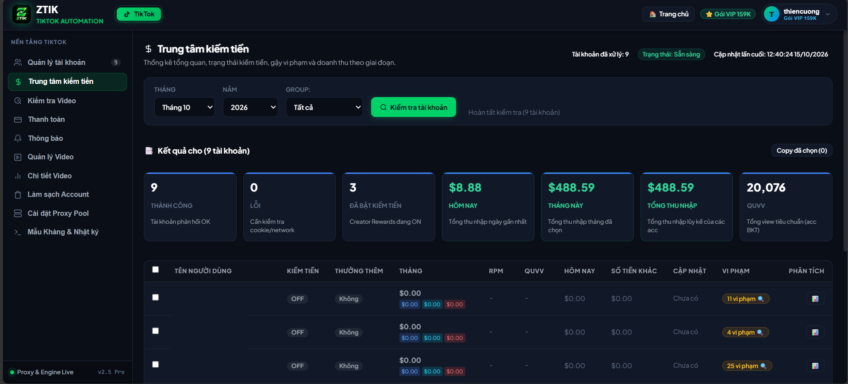
Task: Open the 2026 year dropdown
Action: 250,107
